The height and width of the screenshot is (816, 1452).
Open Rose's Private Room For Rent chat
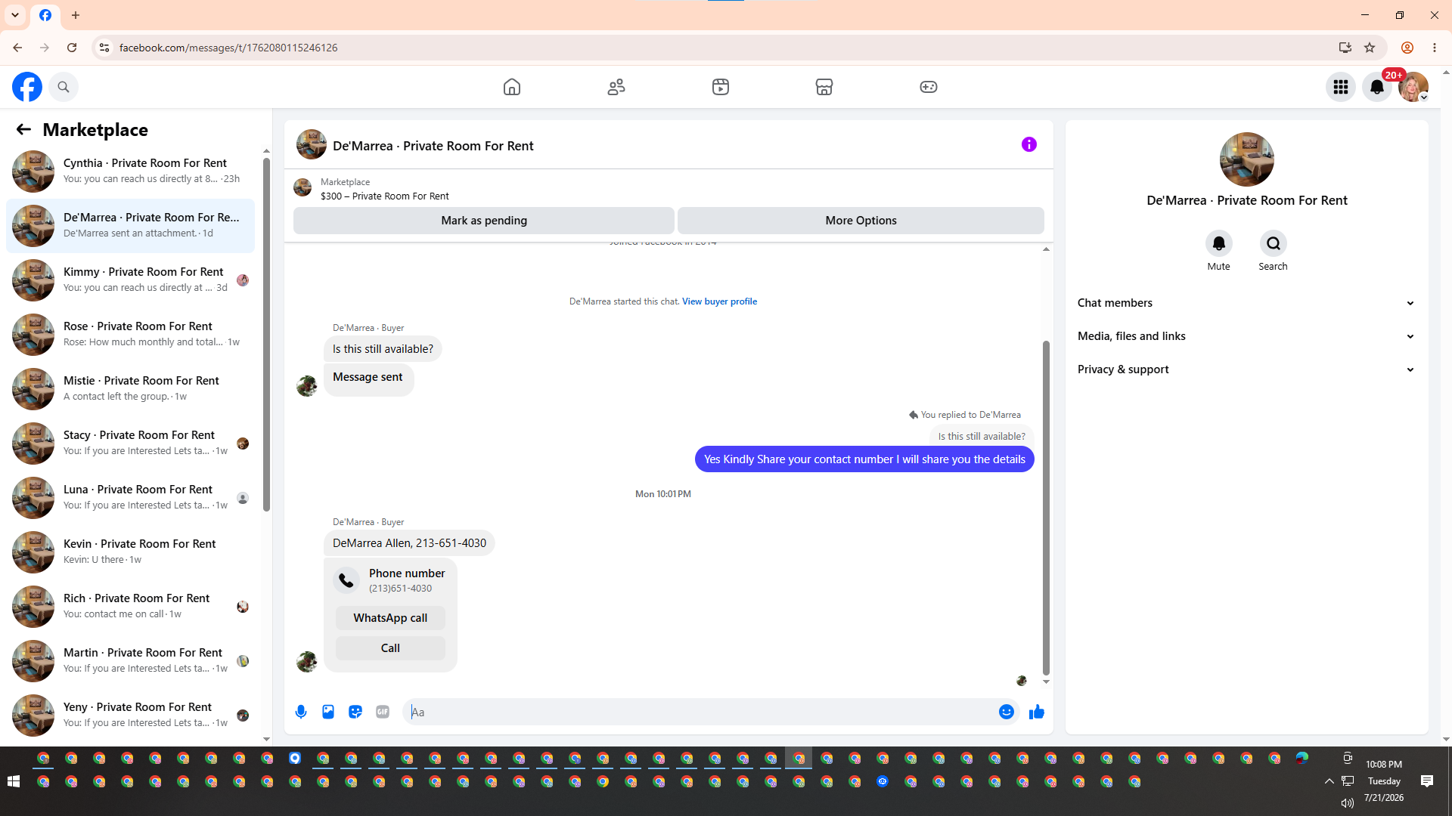pos(130,335)
